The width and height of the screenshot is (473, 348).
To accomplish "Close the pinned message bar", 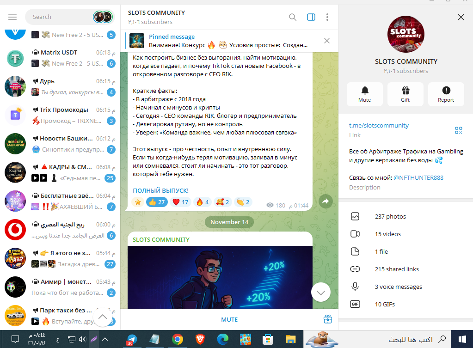I will (327, 41).
